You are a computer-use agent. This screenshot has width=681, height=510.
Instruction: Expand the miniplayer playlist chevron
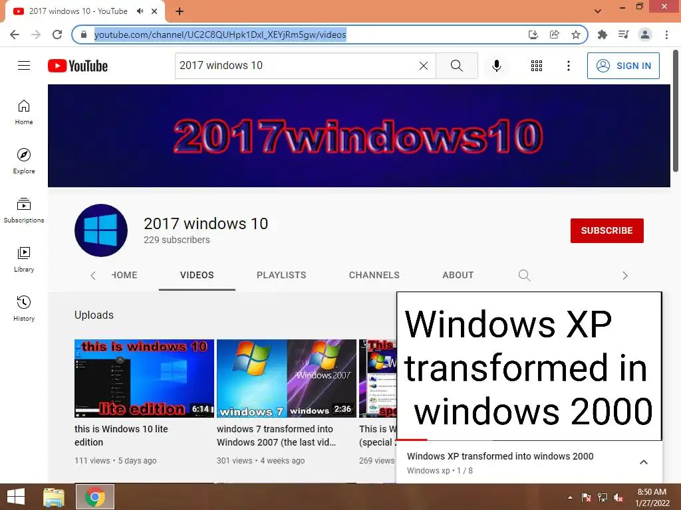tap(644, 462)
